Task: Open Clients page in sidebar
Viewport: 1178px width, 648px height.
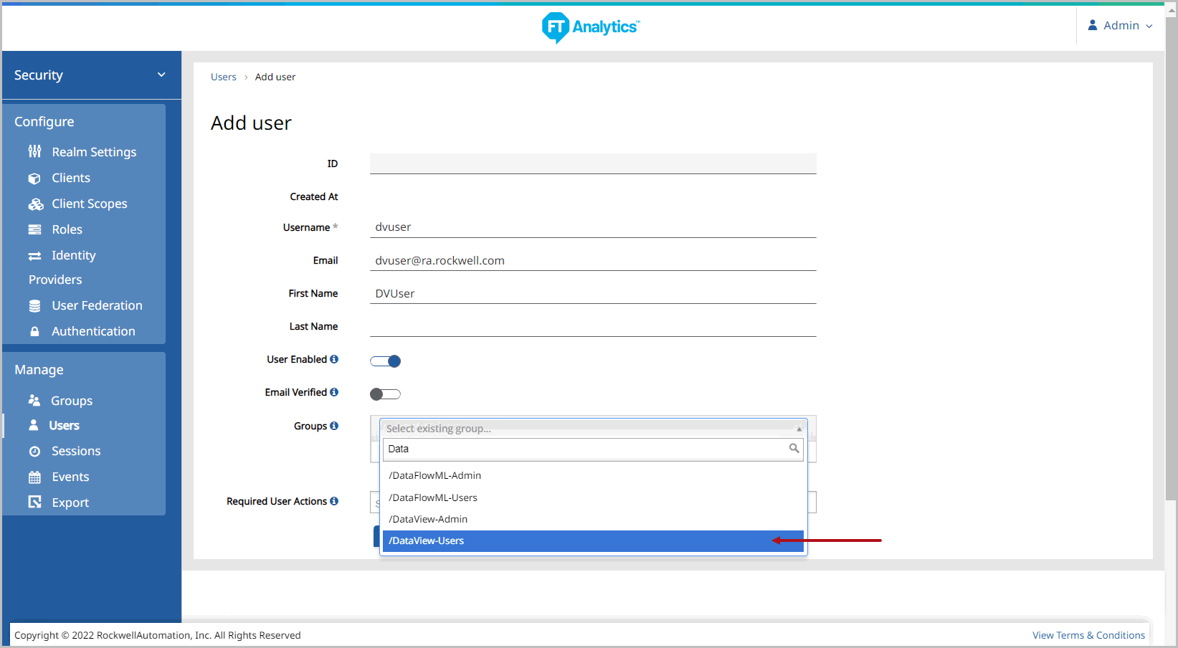Action: tap(71, 178)
